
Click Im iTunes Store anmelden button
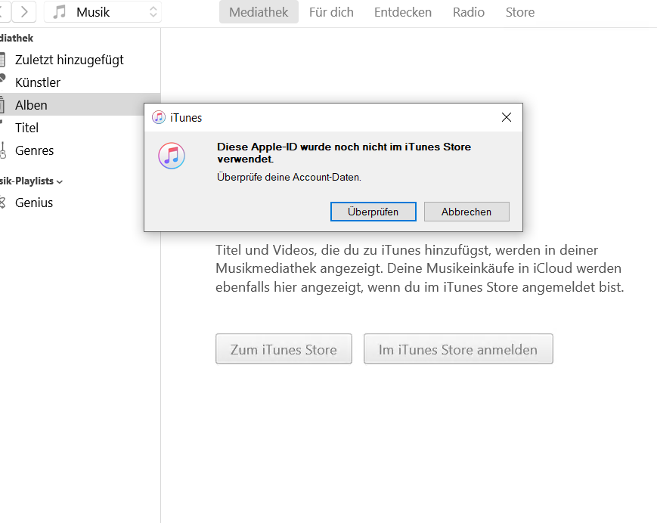(x=458, y=349)
